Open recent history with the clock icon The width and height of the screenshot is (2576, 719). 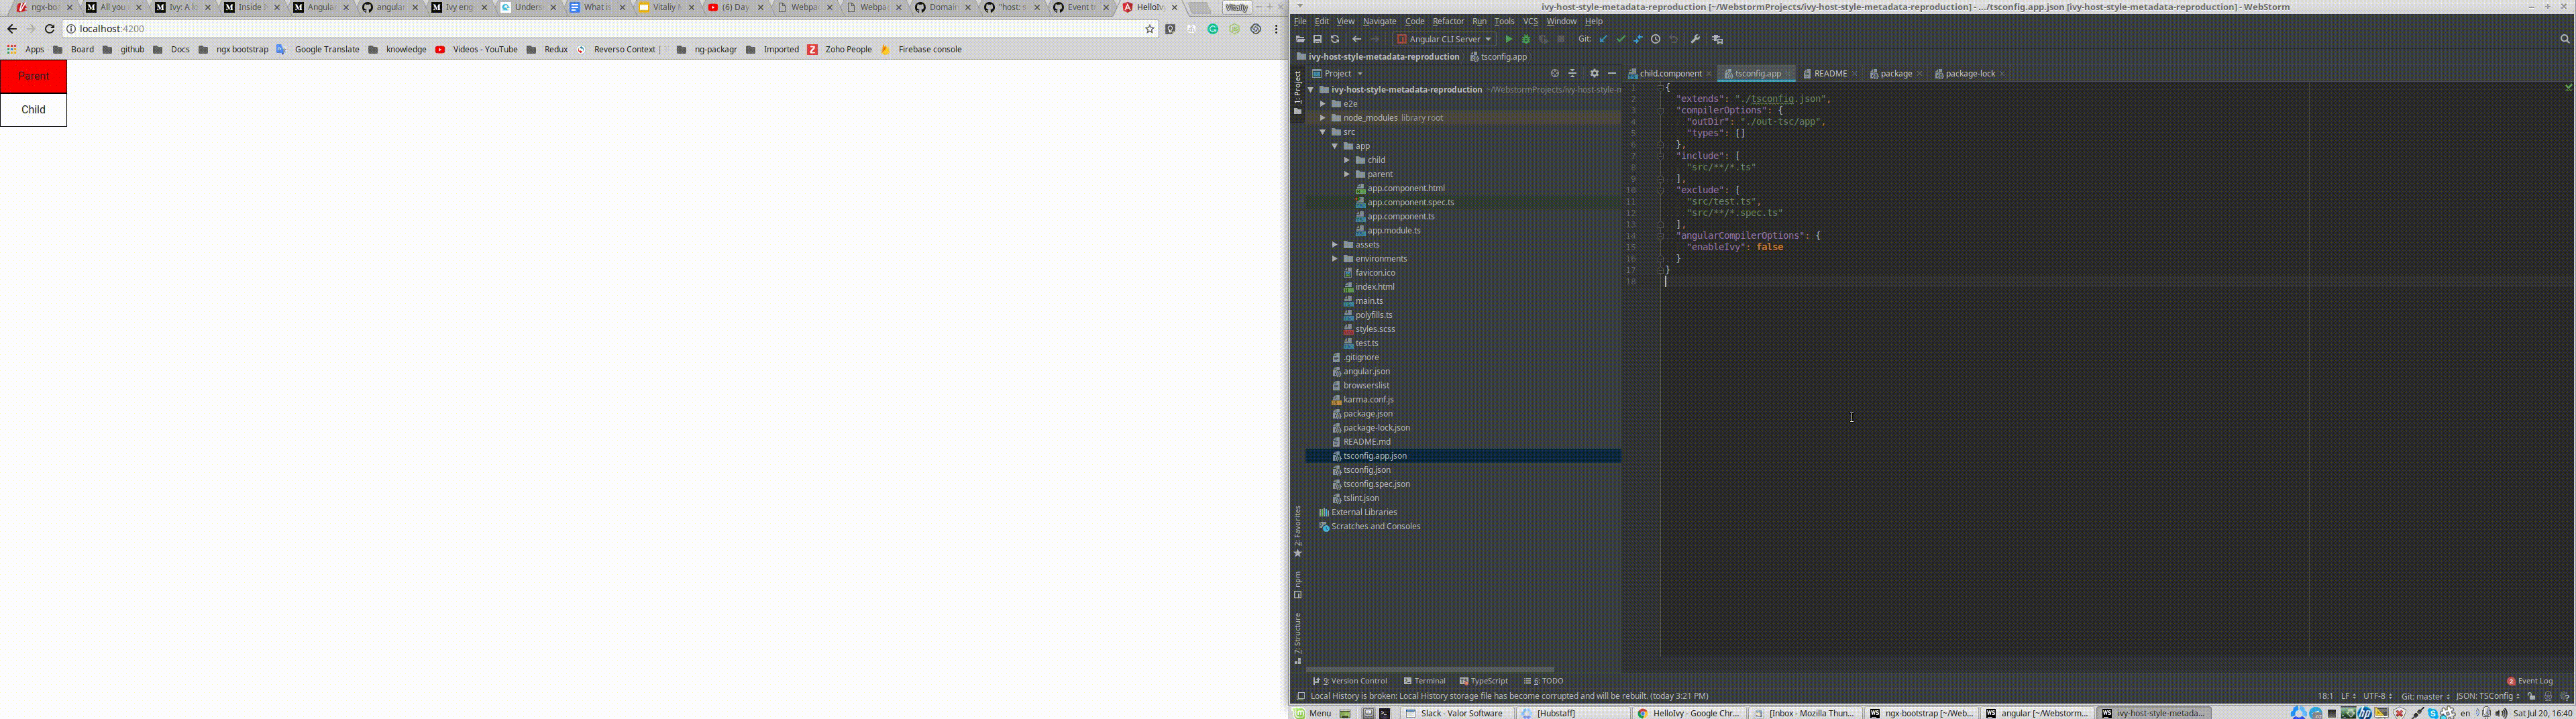click(x=1656, y=39)
